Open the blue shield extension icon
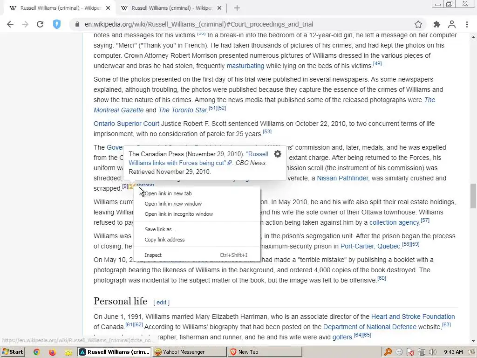This screenshot has height=358, width=477. [x=56, y=24]
